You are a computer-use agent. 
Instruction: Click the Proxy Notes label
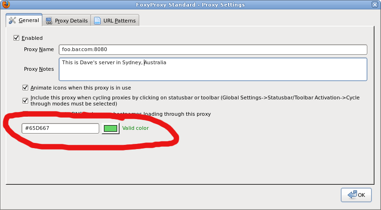pyautogui.click(x=39, y=69)
